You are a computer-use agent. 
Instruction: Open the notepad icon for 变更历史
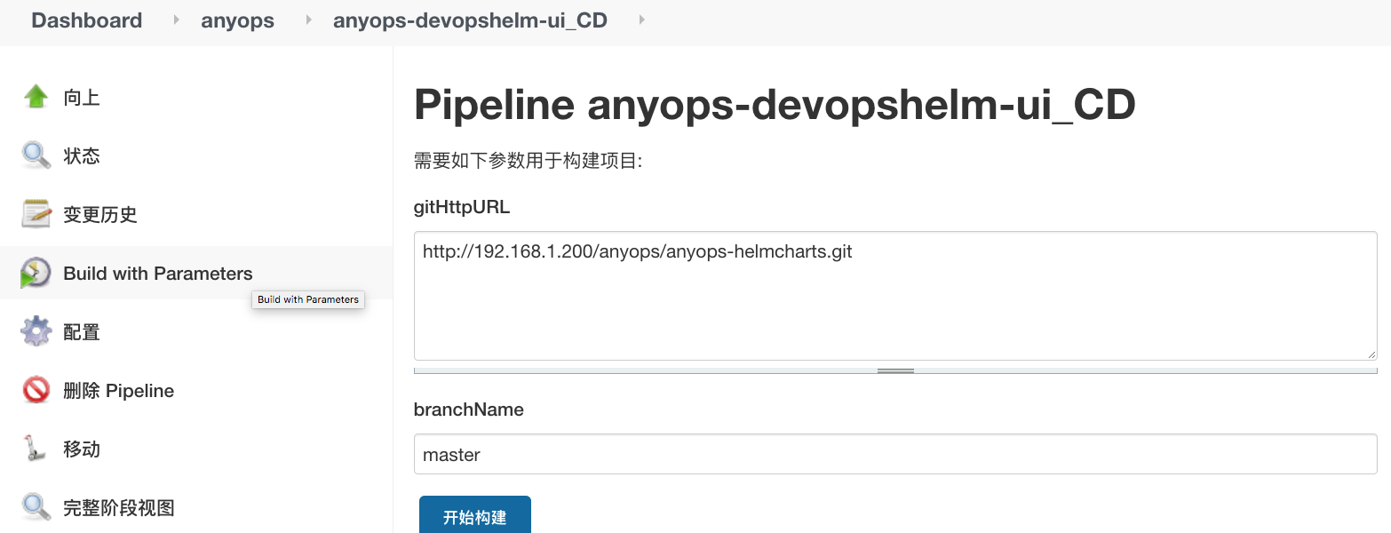(x=36, y=214)
